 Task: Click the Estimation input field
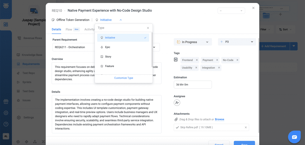(x=192, y=85)
